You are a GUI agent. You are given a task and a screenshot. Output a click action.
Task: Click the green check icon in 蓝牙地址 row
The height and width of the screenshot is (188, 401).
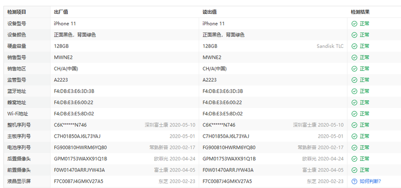[354, 91]
